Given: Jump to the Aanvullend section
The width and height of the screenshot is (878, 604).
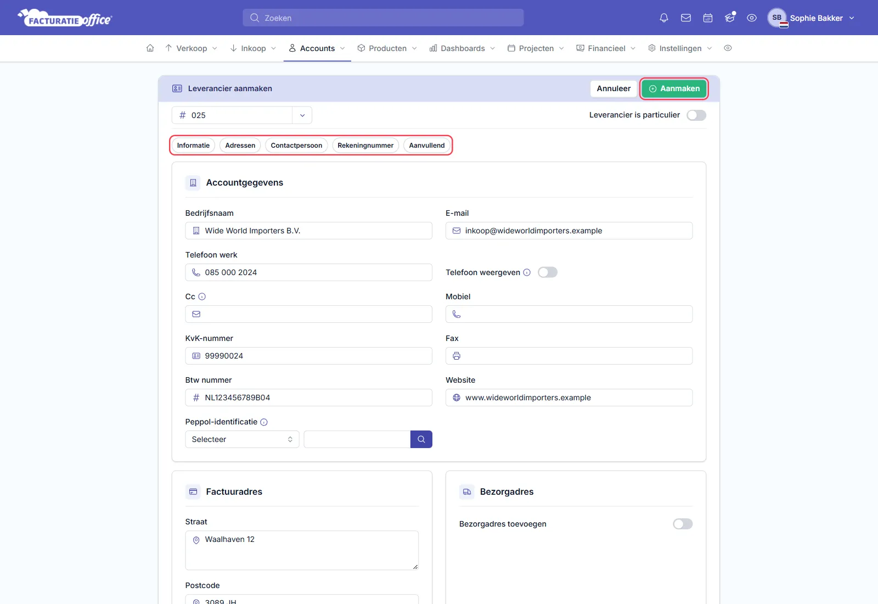Looking at the screenshot, I should point(427,146).
